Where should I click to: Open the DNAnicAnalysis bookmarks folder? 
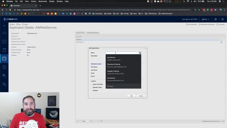coord(165,14)
